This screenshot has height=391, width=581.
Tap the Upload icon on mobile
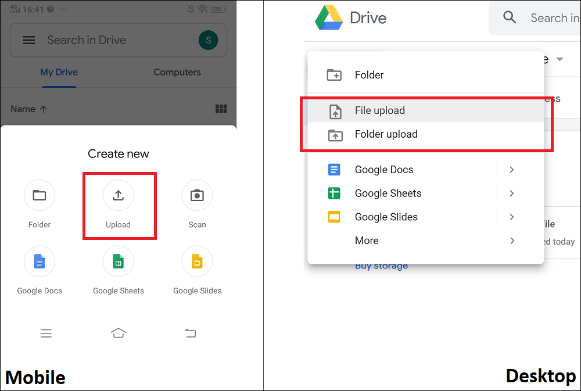(x=118, y=195)
